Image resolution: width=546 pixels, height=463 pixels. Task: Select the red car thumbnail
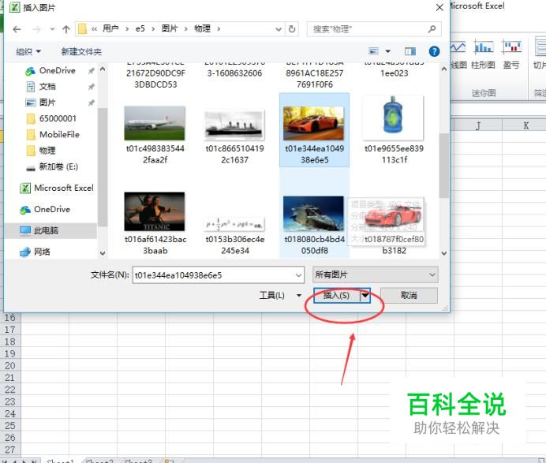tap(393, 215)
